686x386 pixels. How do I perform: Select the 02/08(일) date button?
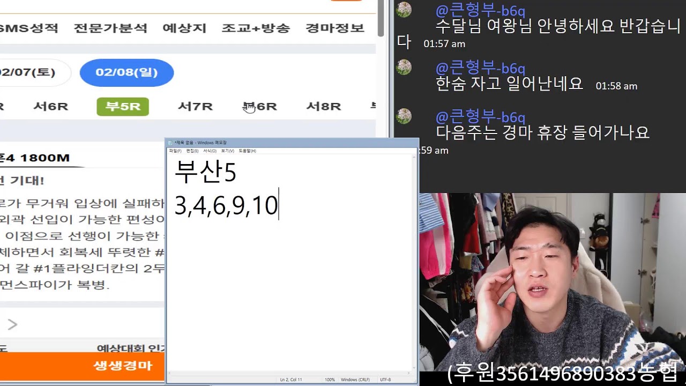point(126,72)
